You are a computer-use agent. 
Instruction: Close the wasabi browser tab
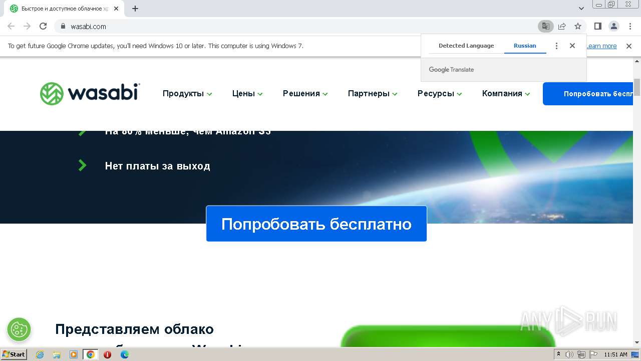[116, 9]
